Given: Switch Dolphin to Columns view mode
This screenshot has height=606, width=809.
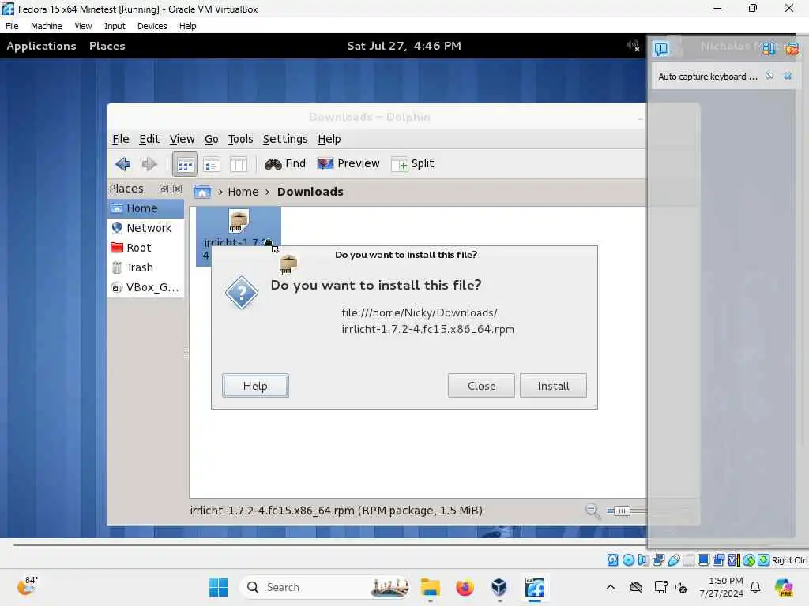Looking at the screenshot, I should pyautogui.click(x=239, y=164).
